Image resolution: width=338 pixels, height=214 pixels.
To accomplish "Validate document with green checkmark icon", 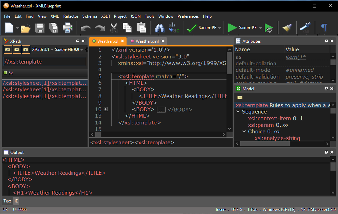I will point(192,28).
